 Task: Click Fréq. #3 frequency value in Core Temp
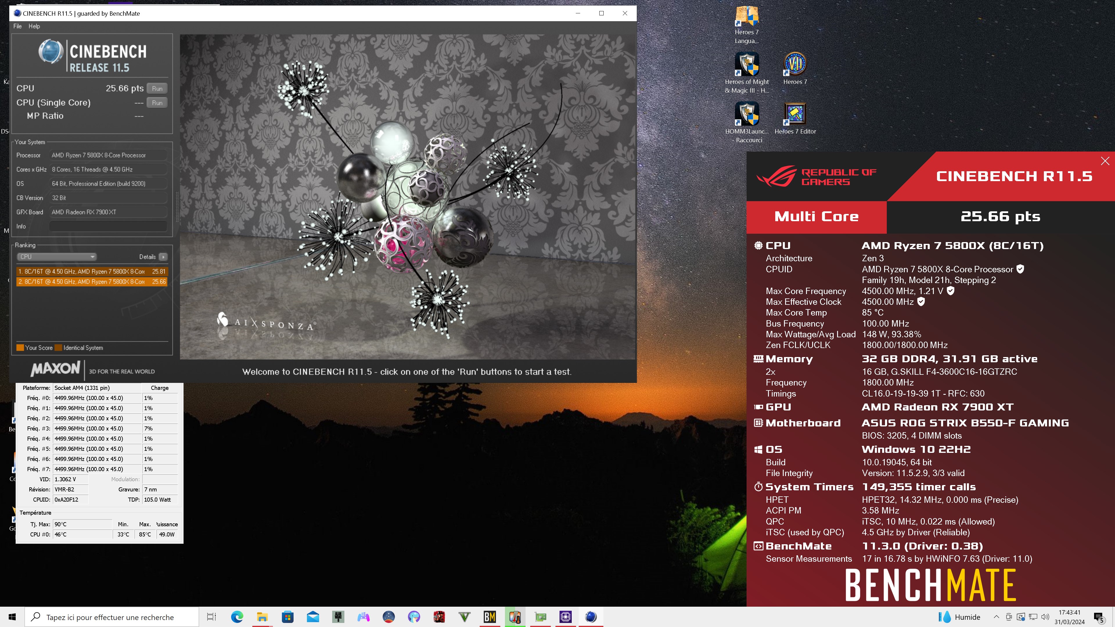pyautogui.click(x=97, y=428)
